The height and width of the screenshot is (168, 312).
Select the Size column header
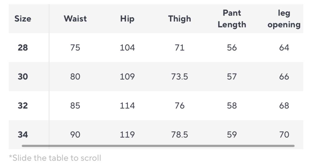point(23,19)
